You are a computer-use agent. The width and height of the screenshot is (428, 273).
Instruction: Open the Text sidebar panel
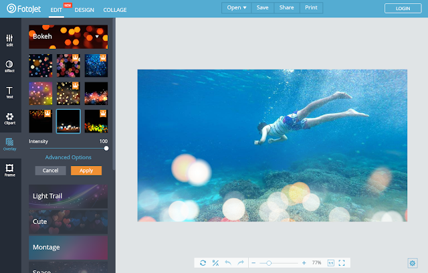tap(9, 92)
